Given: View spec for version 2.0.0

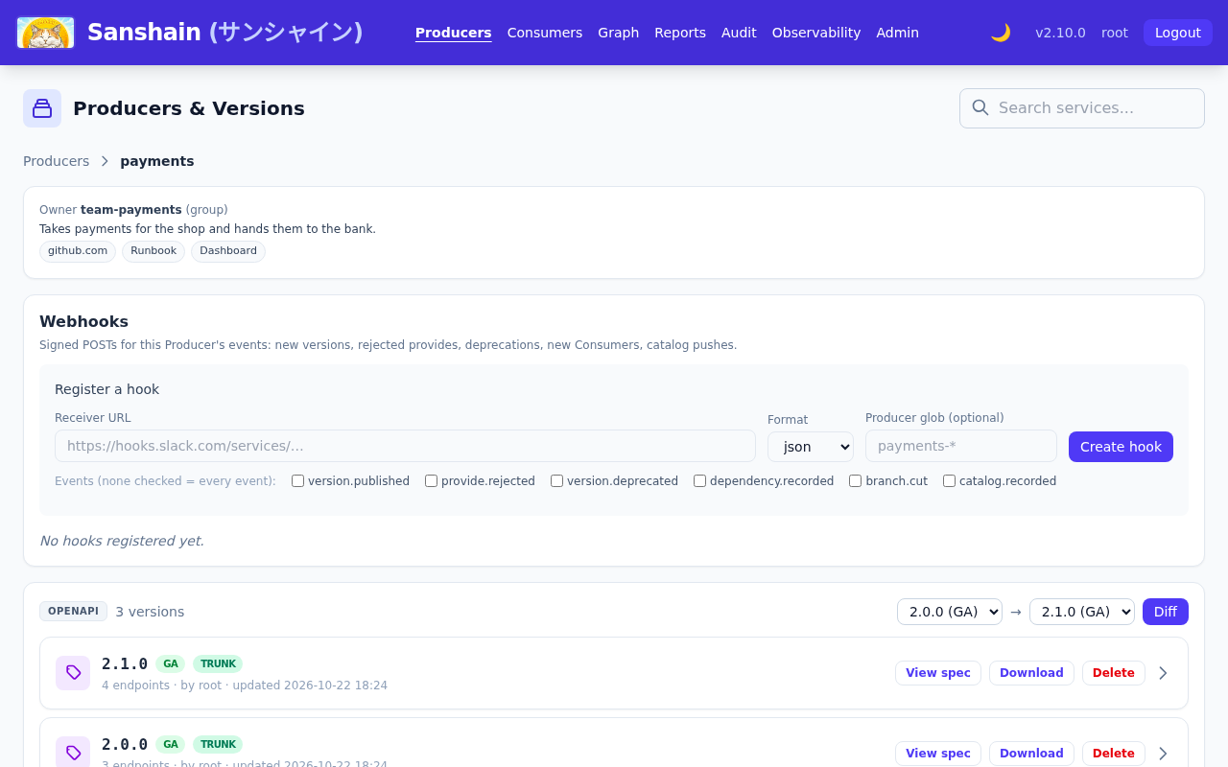Looking at the screenshot, I should [938, 754].
